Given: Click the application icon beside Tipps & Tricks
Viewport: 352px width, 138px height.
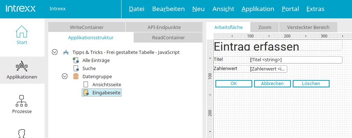Looking at the screenshot, I should 66,52.
